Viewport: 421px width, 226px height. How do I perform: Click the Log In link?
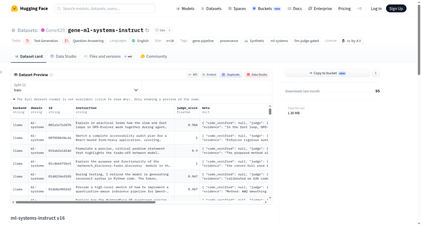click(376, 8)
